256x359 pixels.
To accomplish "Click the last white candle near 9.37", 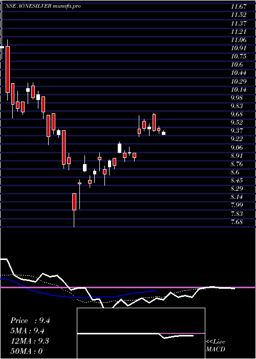I will click(x=164, y=133).
